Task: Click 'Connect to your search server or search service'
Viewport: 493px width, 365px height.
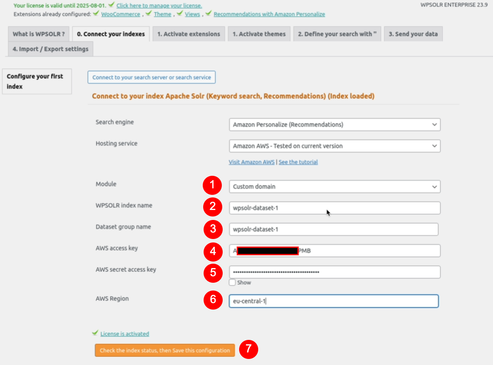Action: [152, 77]
